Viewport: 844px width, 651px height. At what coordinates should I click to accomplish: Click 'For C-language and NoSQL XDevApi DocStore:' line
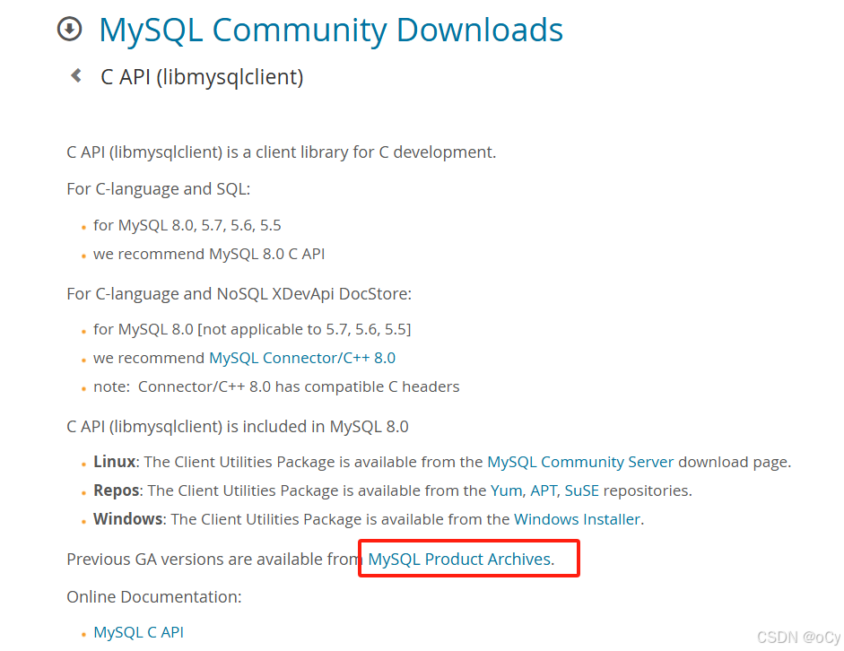pyautogui.click(x=239, y=294)
